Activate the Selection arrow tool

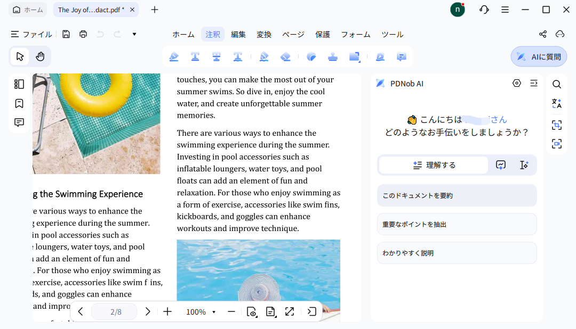pos(19,56)
